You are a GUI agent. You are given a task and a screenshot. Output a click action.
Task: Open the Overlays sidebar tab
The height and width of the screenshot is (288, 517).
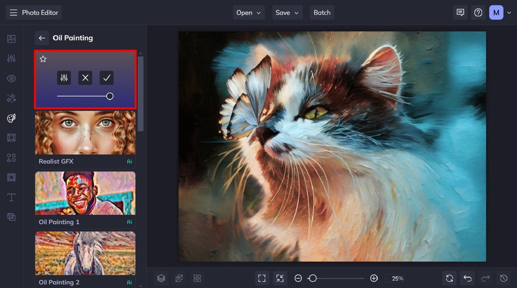[x=11, y=178]
